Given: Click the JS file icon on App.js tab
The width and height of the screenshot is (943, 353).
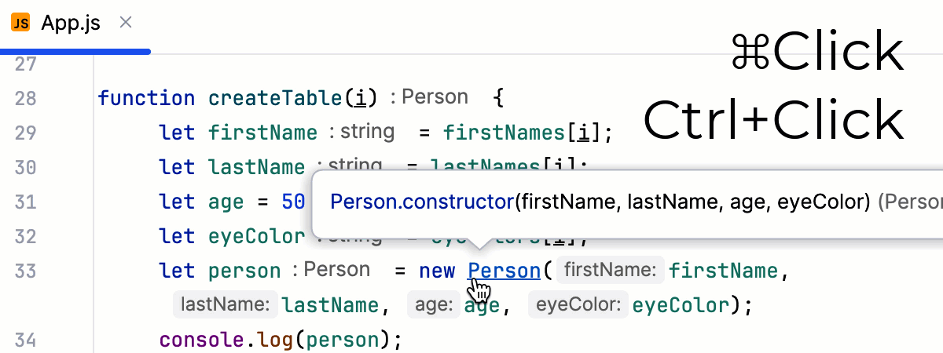Looking at the screenshot, I should pyautogui.click(x=20, y=24).
